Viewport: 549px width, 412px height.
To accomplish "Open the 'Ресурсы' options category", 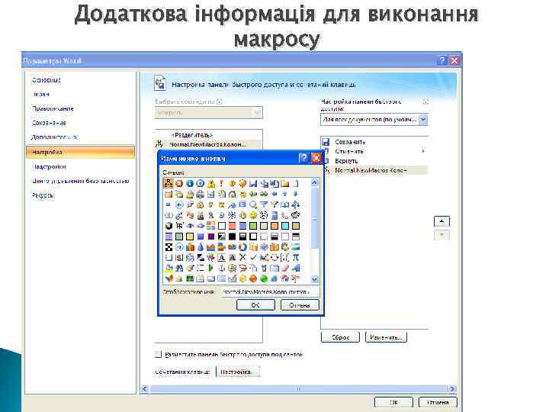I will click(43, 195).
